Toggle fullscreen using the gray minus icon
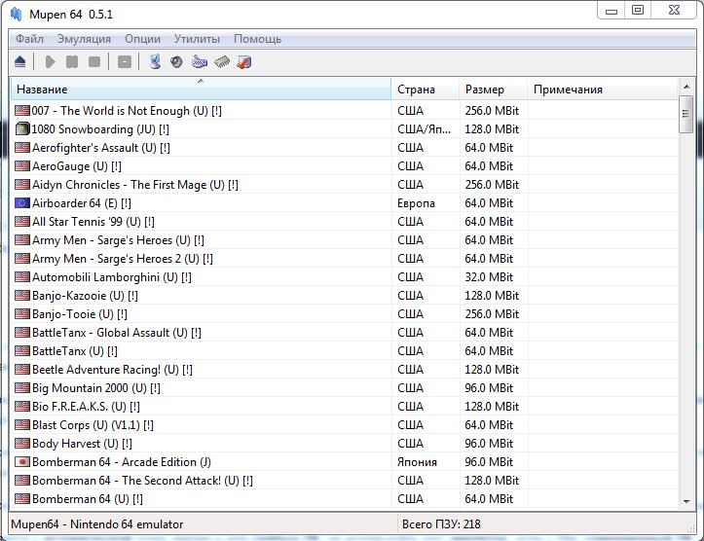 125,62
